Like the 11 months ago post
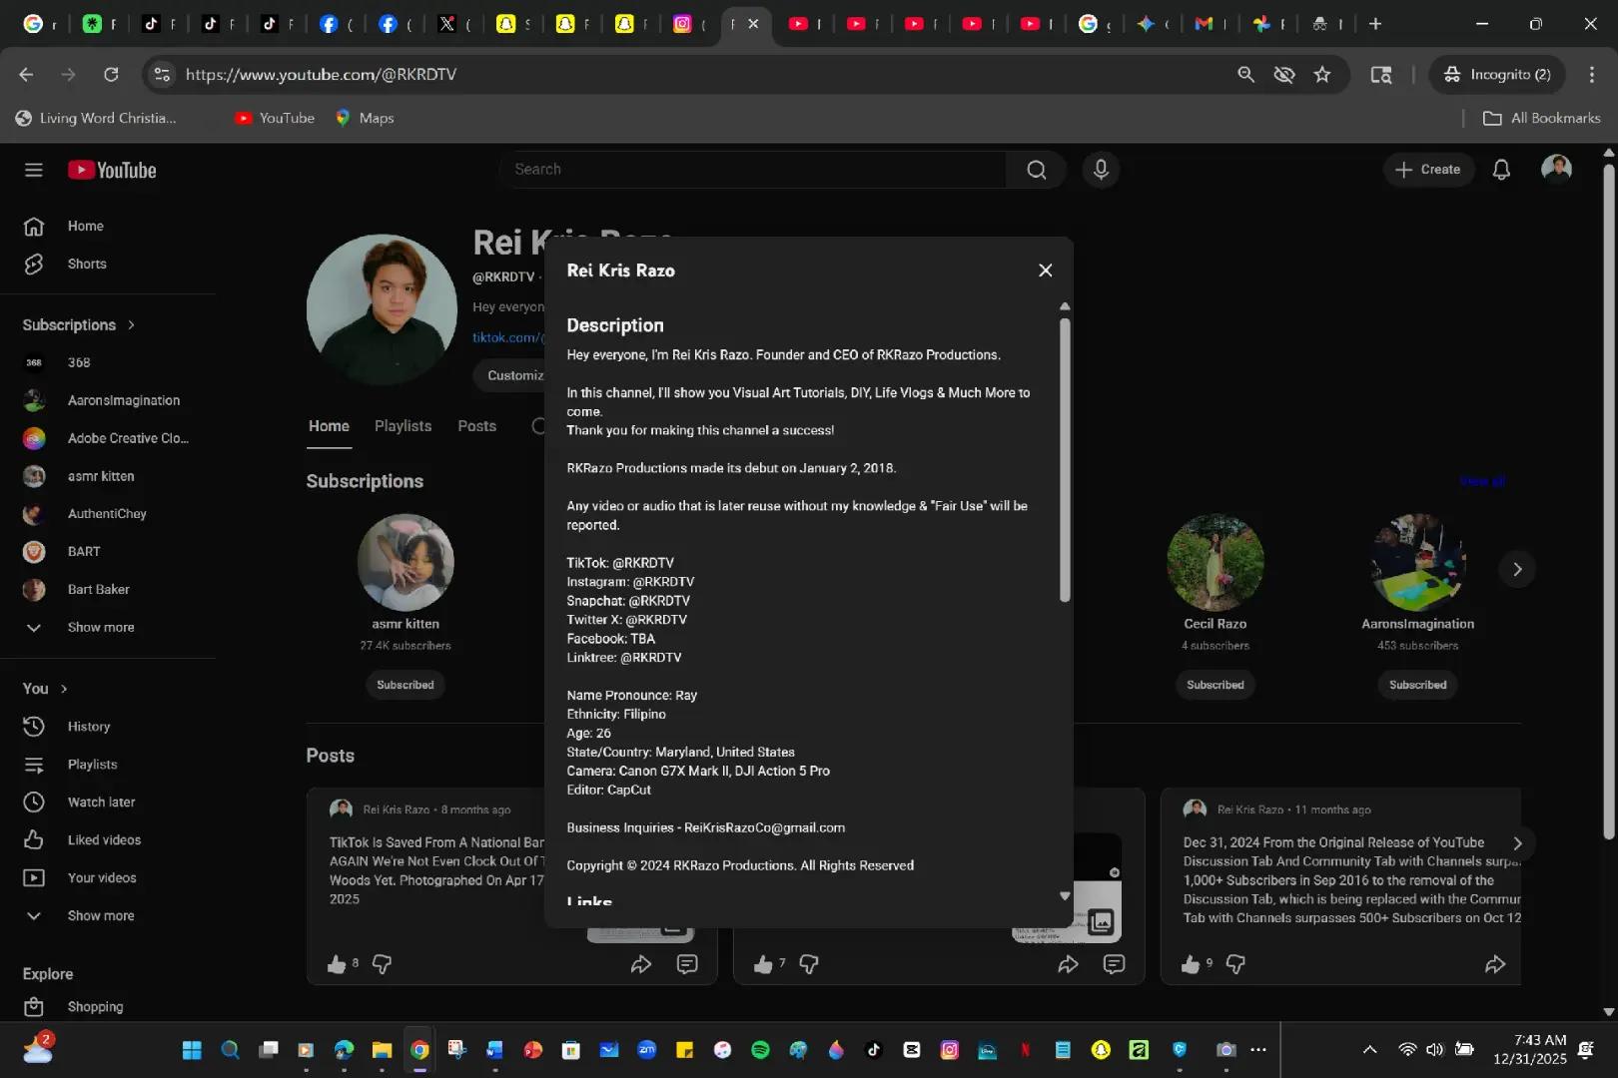The height and width of the screenshot is (1078, 1618). point(1191,964)
